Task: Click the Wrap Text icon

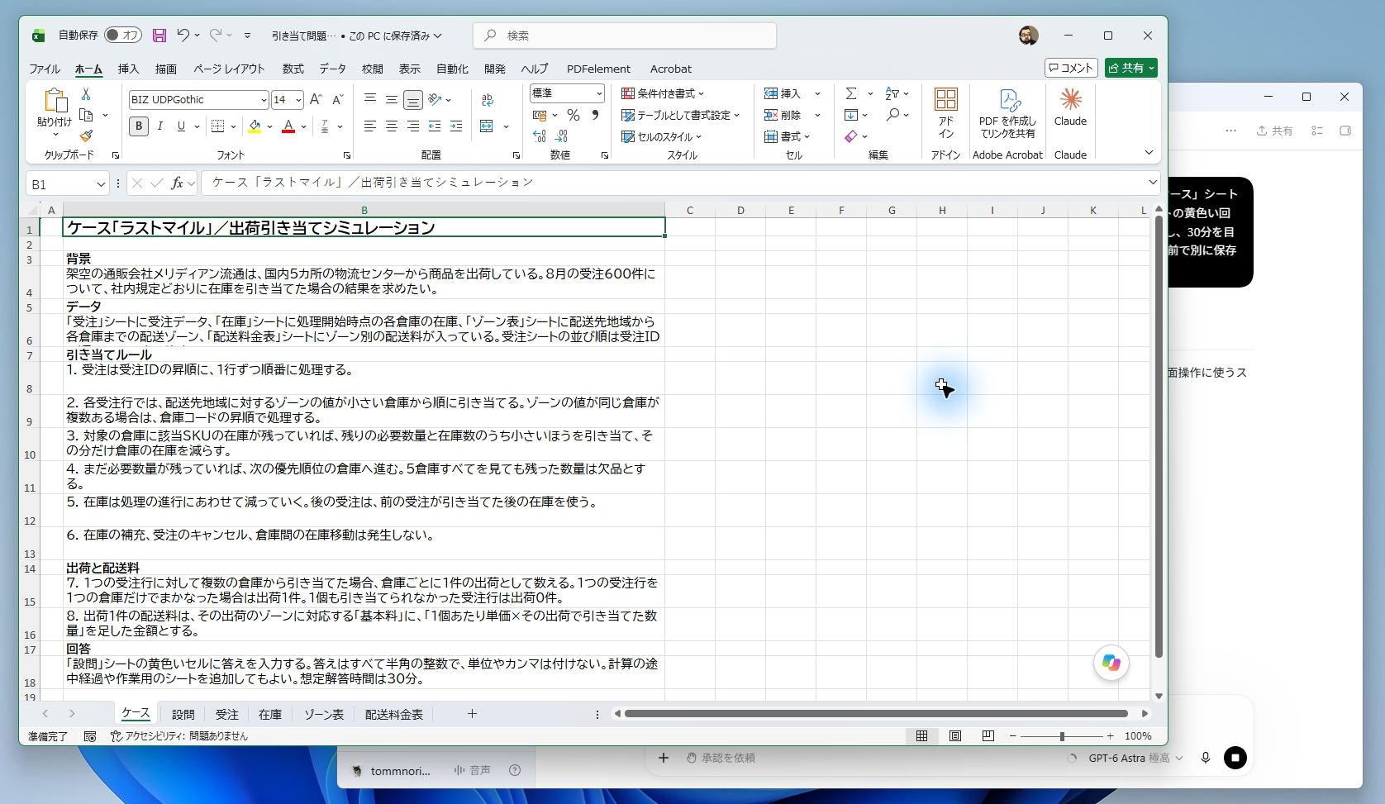Action: (x=488, y=100)
